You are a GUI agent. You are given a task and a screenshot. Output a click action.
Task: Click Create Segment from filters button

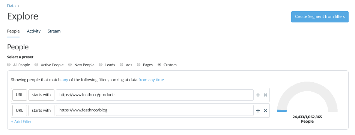(320, 17)
